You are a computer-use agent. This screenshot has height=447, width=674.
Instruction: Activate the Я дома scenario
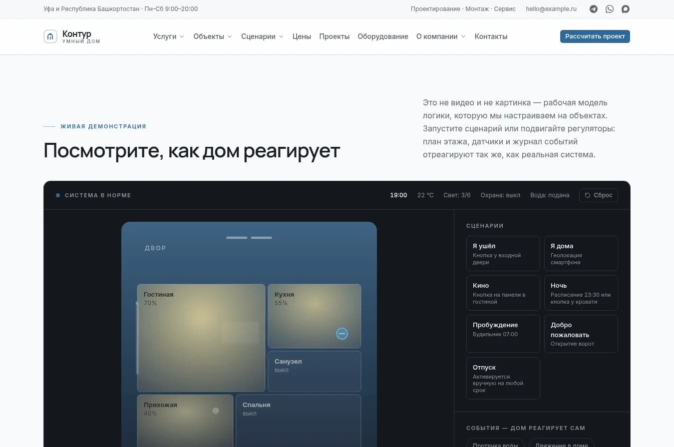[x=581, y=254]
